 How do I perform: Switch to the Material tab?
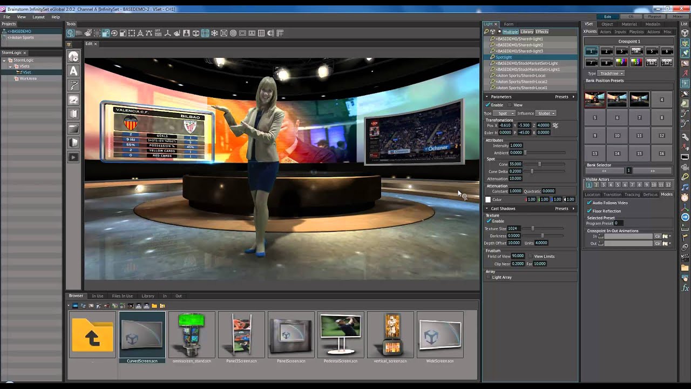pyautogui.click(x=629, y=24)
